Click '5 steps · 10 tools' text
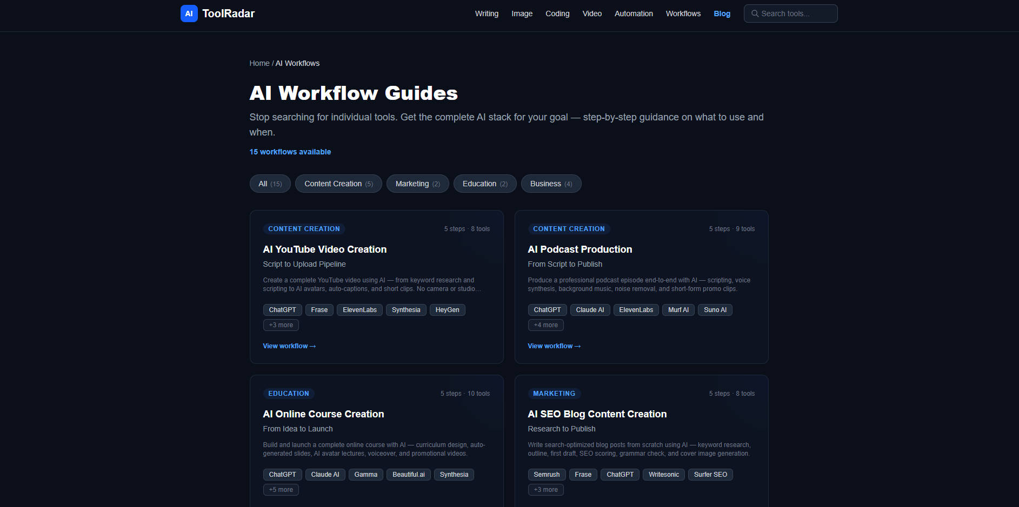Image resolution: width=1019 pixels, height=507 pixels. pos(465,394)
